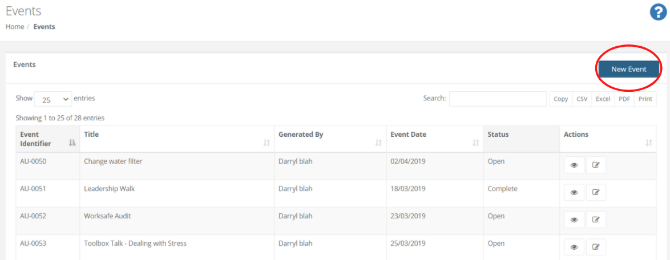Click the Complete status cell
670x260 pixels.
(521, 193)
